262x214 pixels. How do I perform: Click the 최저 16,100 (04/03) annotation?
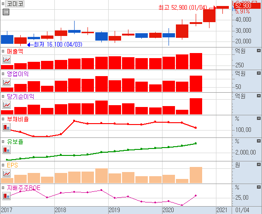coord(58,44)
